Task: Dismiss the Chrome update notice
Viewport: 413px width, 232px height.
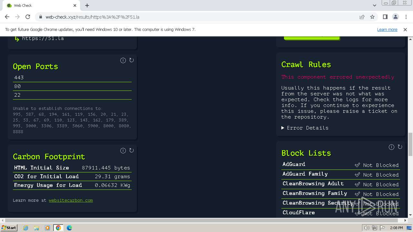Action: point(405,29)
